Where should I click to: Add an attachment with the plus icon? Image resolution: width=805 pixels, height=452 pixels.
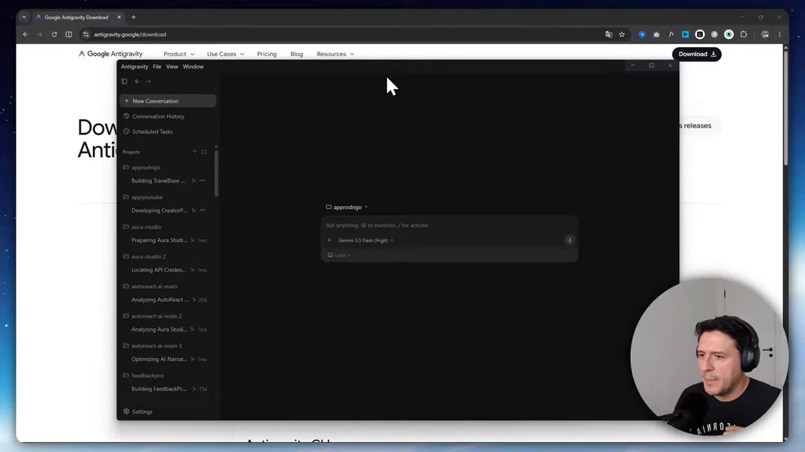click(329, 240)
